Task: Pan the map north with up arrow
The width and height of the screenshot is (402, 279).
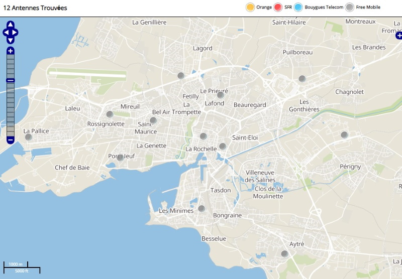Action: (11, 25)
